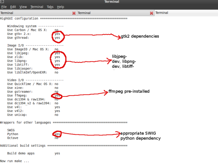Click the 'Use gstreamer:' line
The image size is (218, 163).
pyautogui.click(x=33, y=92)
